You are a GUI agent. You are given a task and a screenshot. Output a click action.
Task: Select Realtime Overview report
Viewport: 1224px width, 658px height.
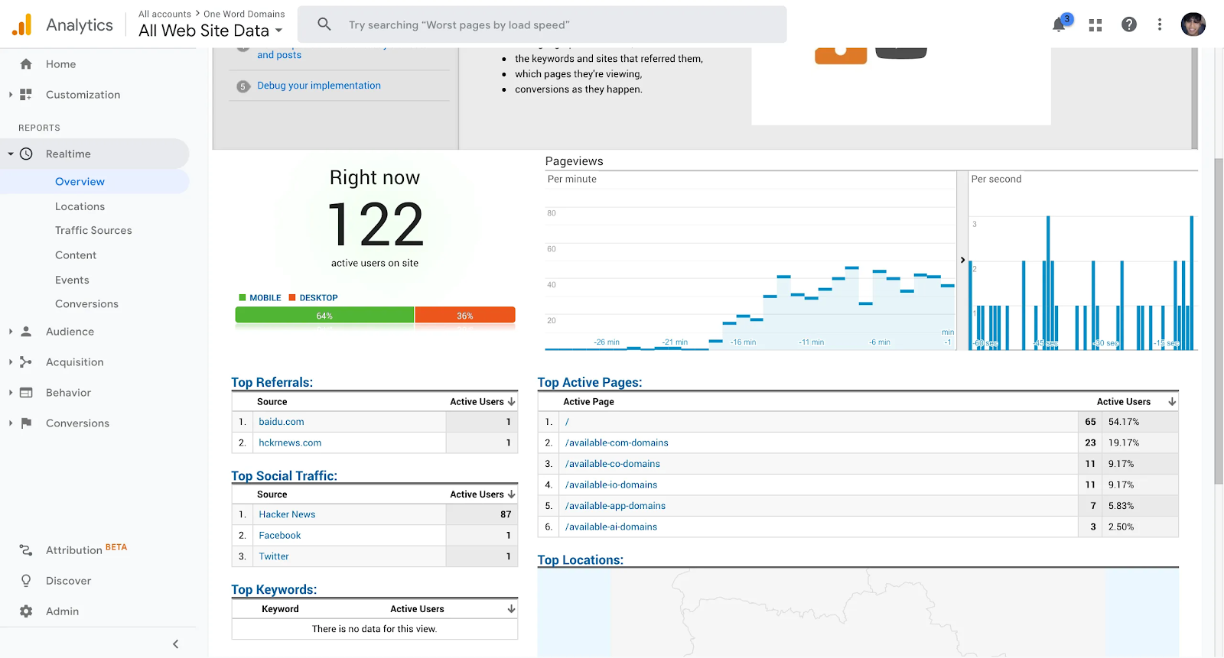(x=80, y=182)
